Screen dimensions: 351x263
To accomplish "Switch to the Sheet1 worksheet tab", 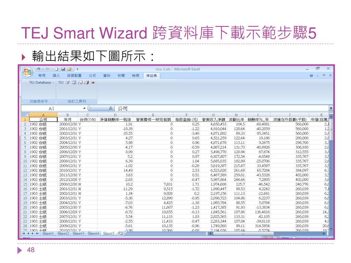I will click(x=48, y=234).
